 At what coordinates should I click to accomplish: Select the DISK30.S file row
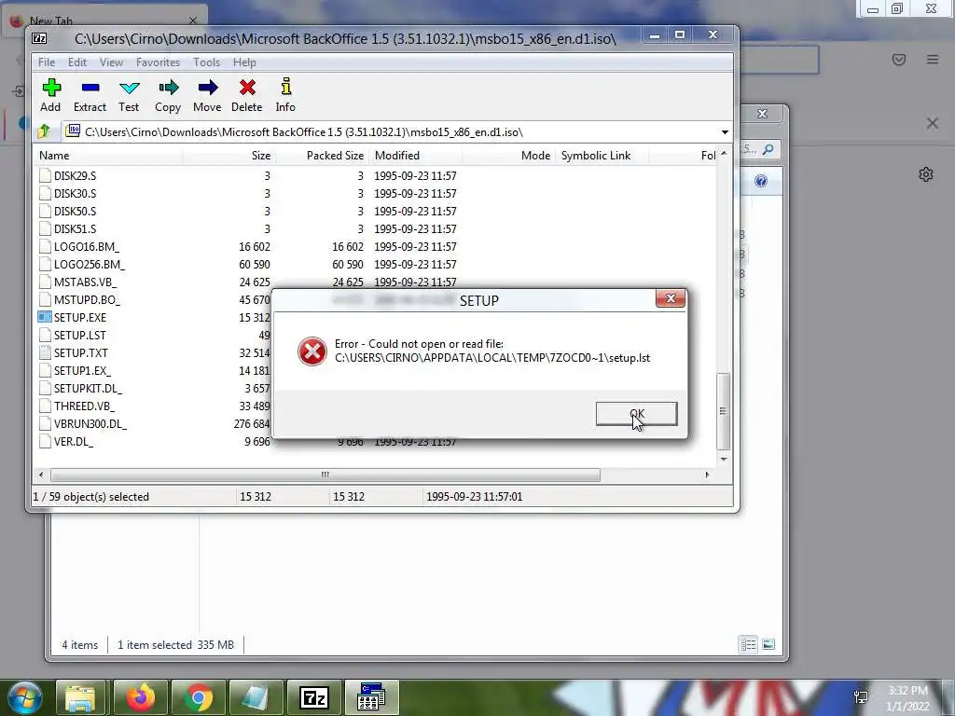coord(75,193)
